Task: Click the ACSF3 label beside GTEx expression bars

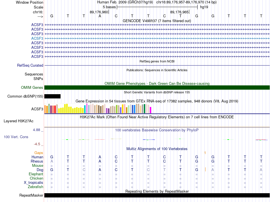Action: [x=37, y=109]
